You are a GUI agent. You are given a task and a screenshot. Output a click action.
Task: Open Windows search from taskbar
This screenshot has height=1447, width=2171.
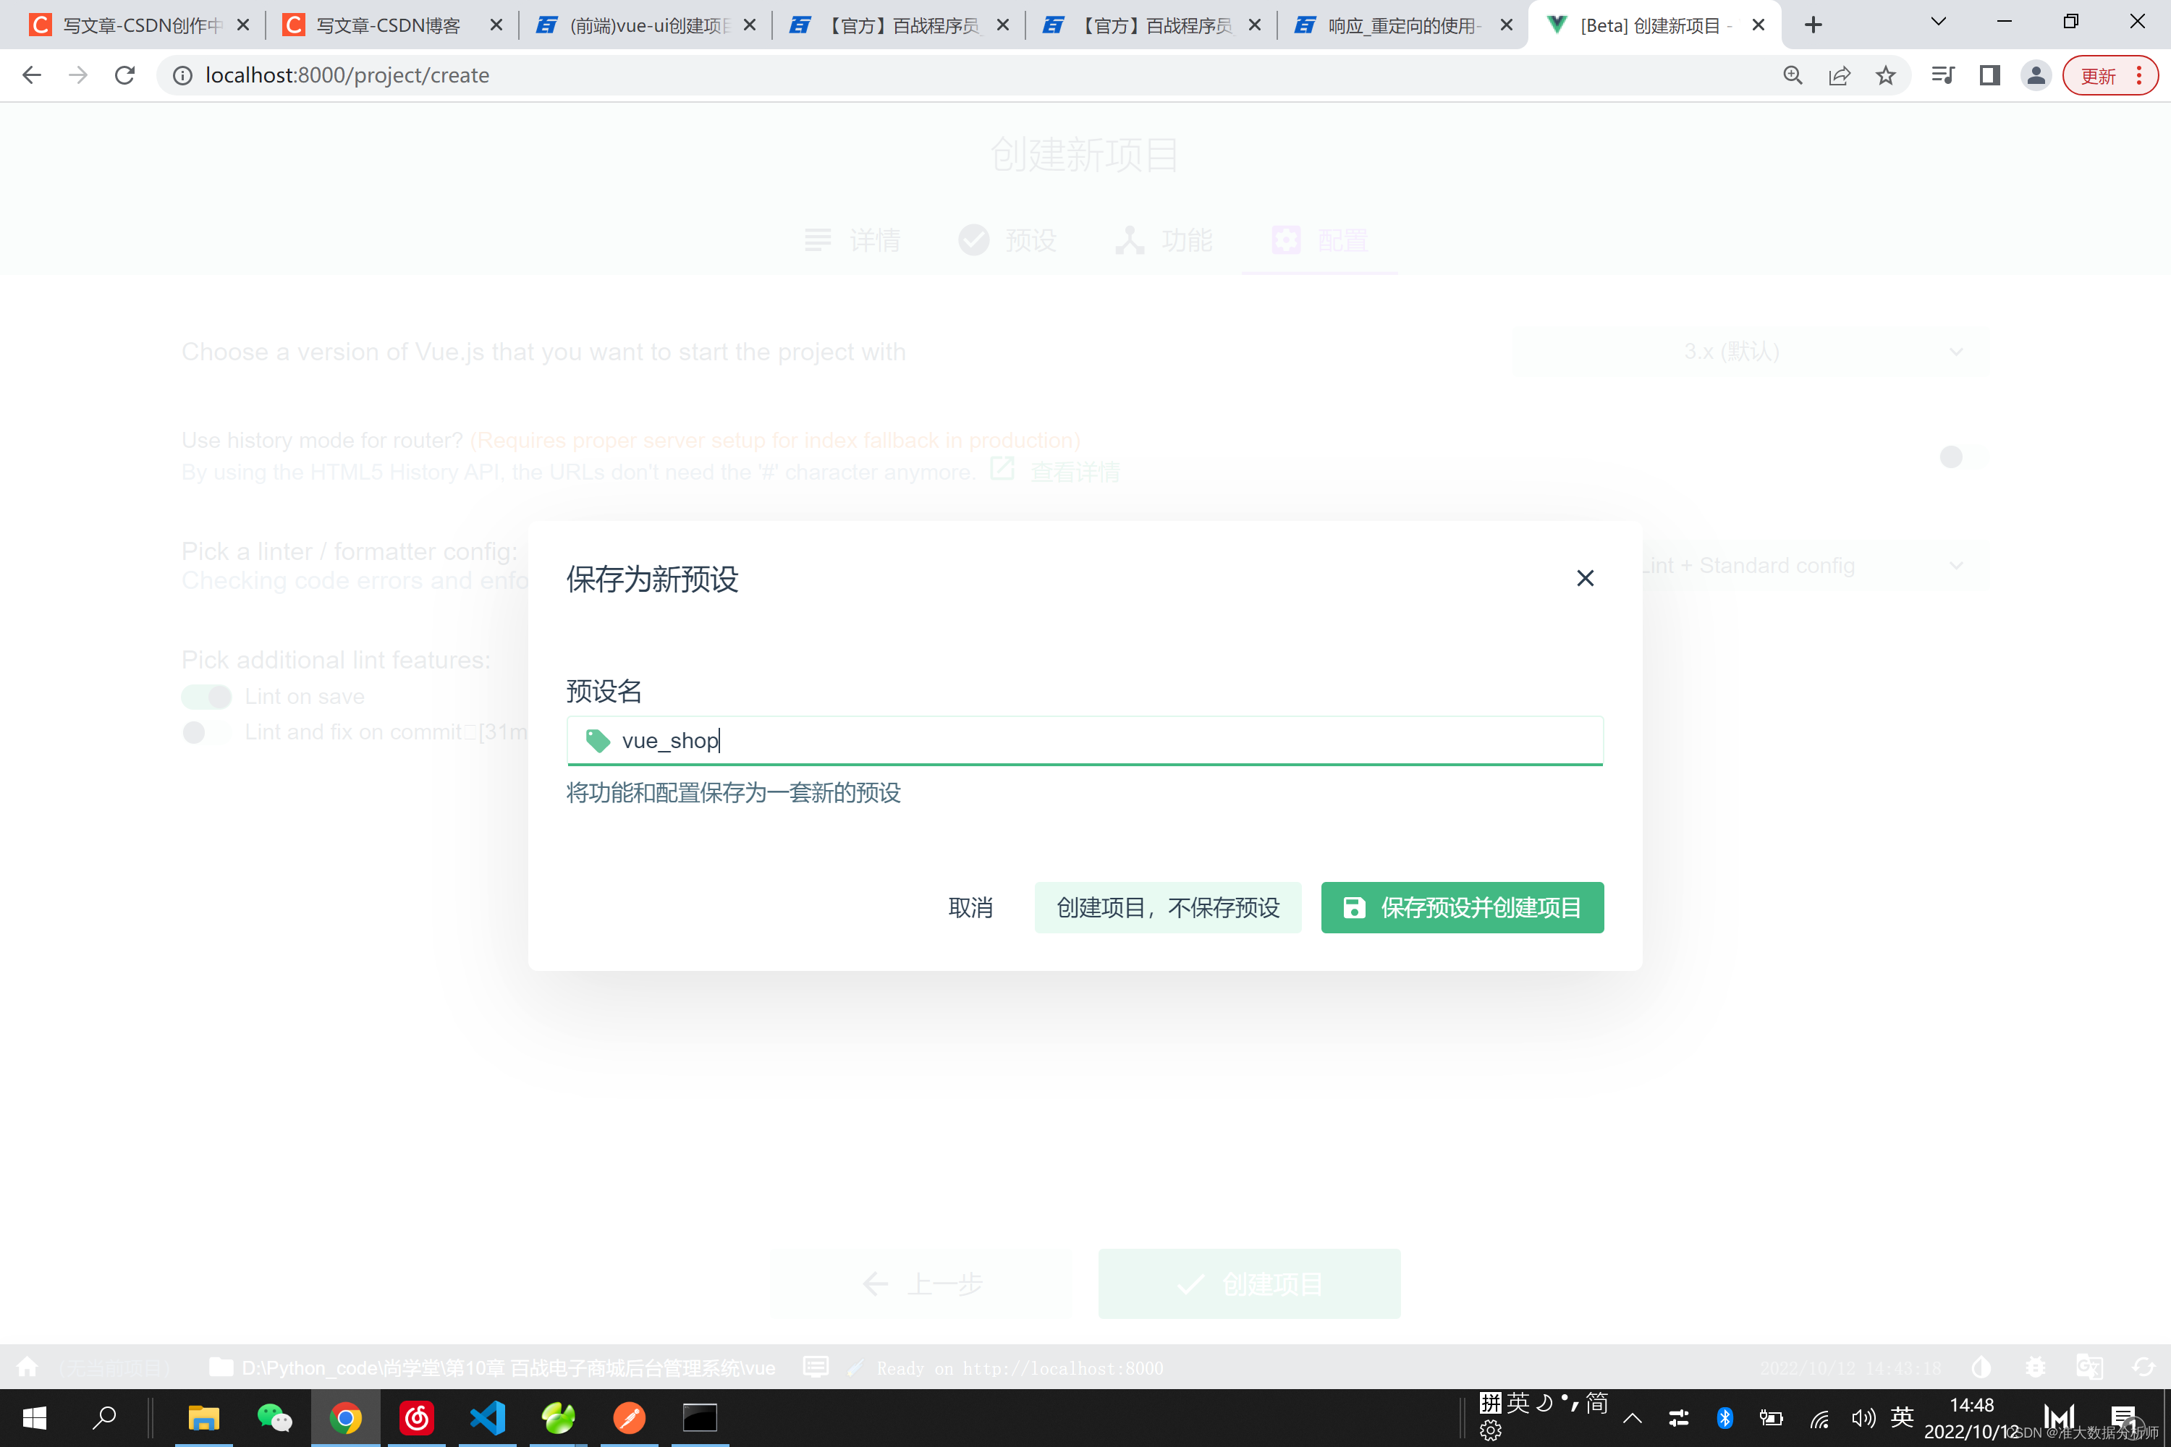pos(104,1417)
